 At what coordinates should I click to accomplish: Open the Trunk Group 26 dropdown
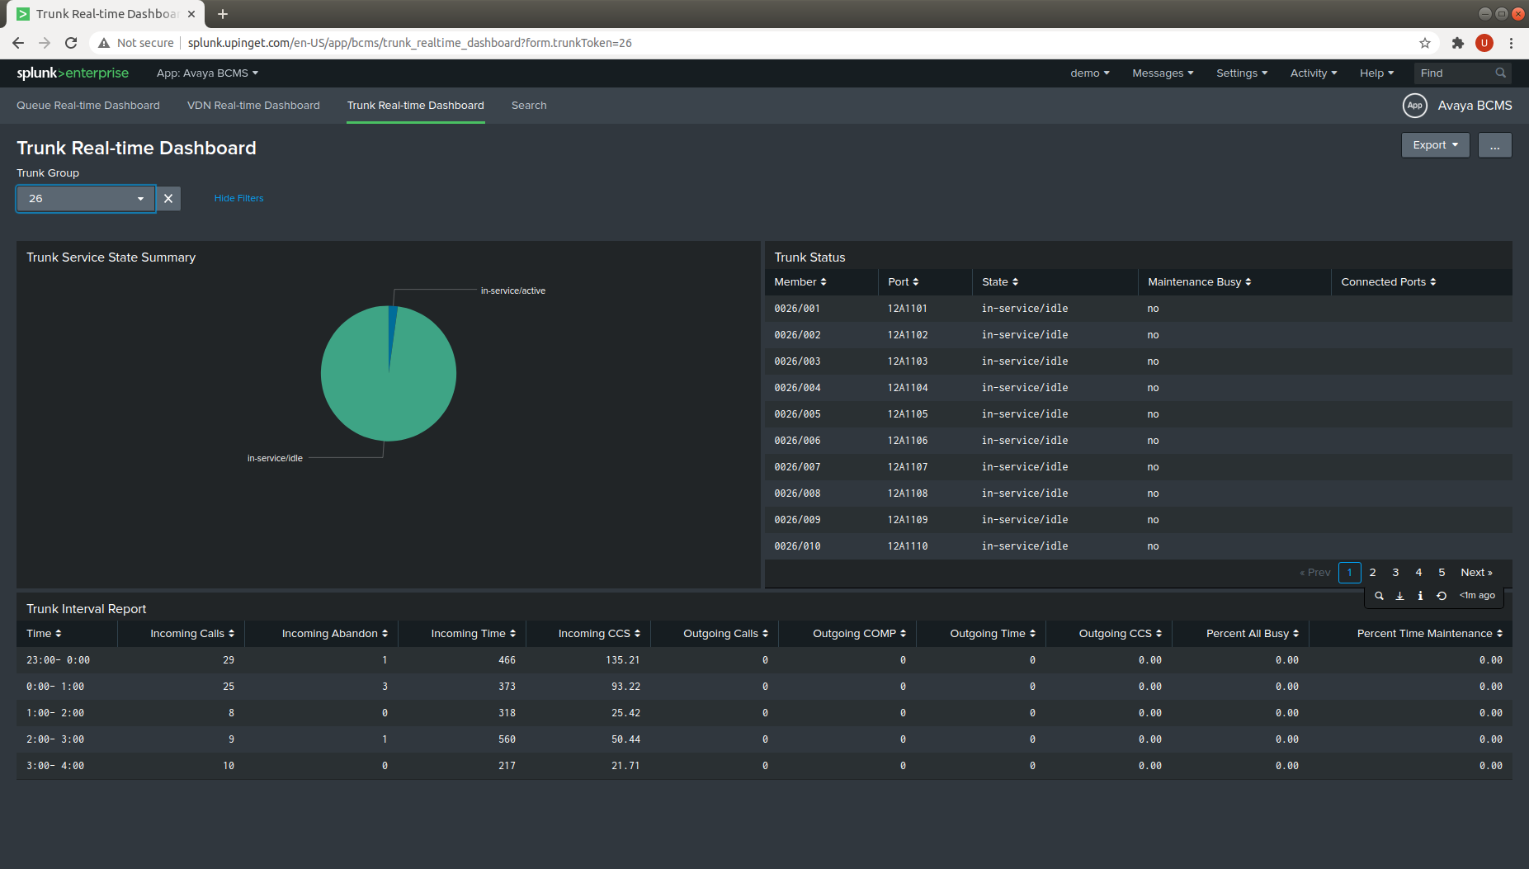click(86, 199)
